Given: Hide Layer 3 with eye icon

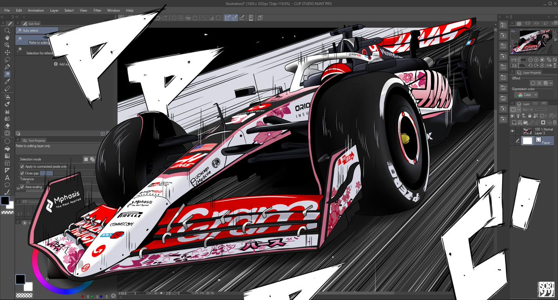Looking at the screenshot, I should point(512,131).
